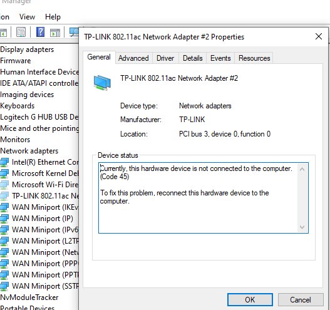Click the Device status scrollbar down arrow

pos(302,227)
